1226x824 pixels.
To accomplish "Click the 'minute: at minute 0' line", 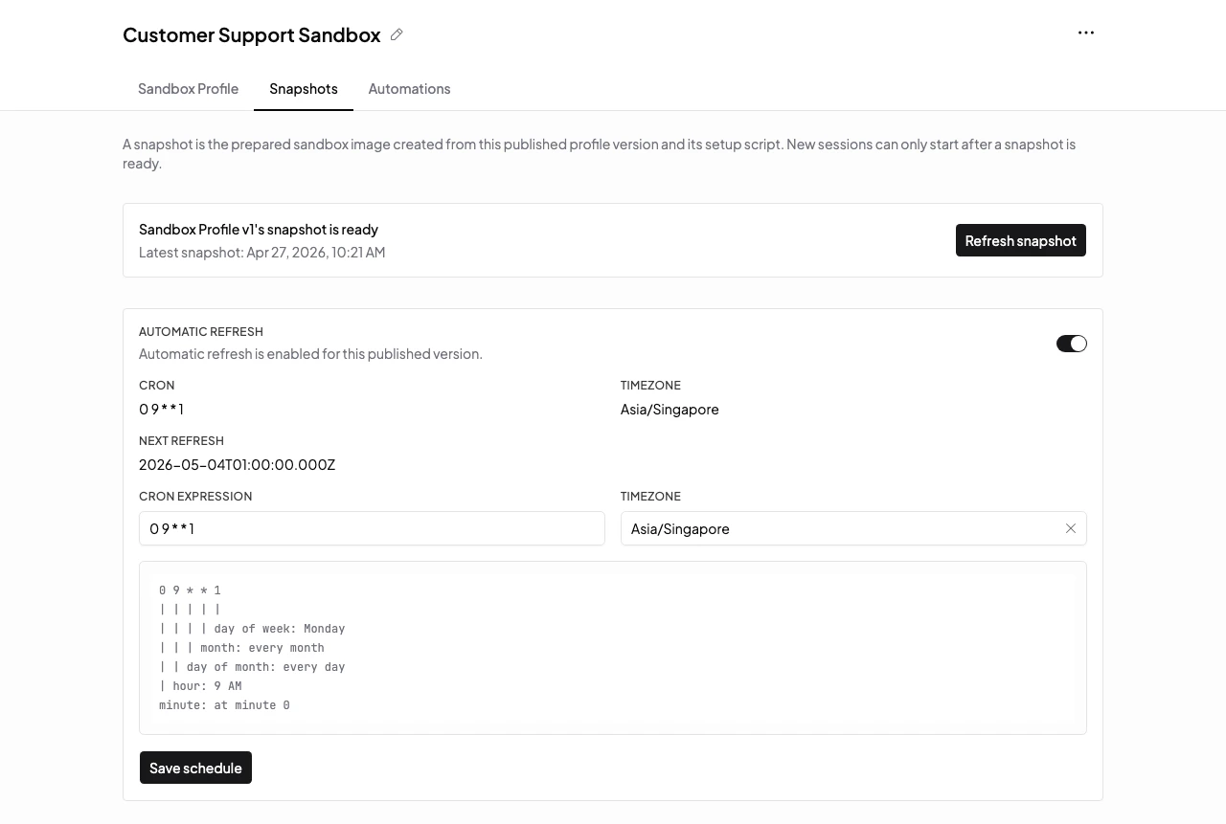I will point(224,705).
